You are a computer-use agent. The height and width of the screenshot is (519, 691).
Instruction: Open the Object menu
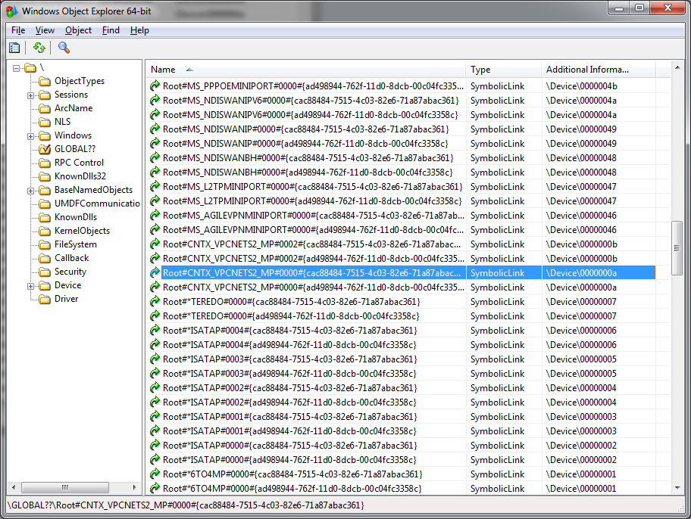(x=78, y=30)
